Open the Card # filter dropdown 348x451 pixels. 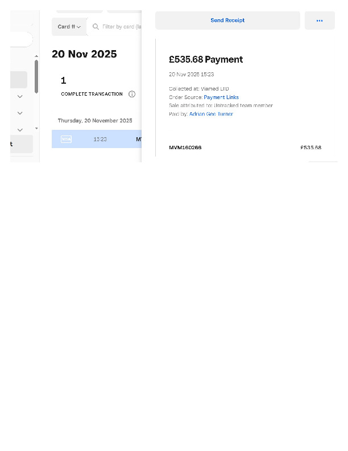pos(69,27)
